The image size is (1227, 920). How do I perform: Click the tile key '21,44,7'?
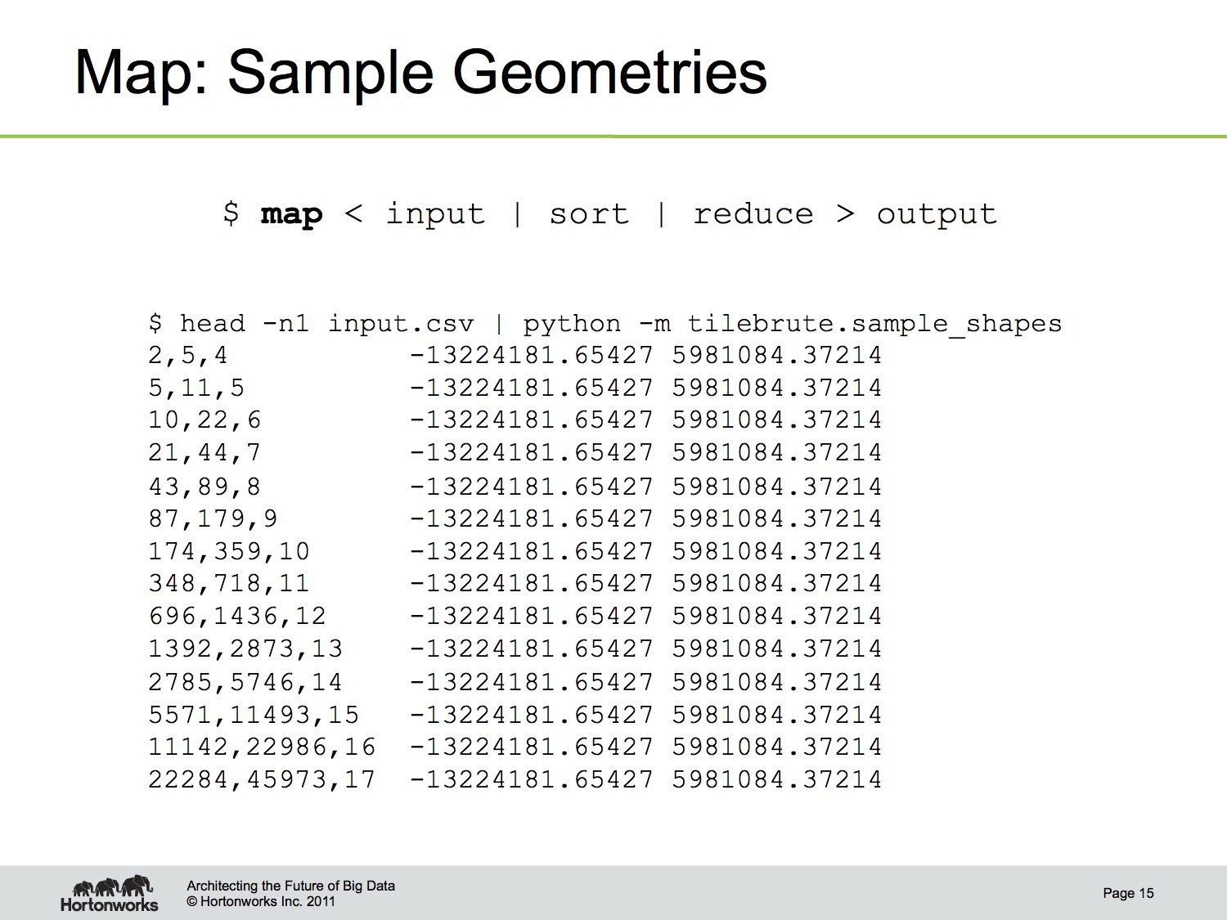pyautogui.click(x=204, y=453)
